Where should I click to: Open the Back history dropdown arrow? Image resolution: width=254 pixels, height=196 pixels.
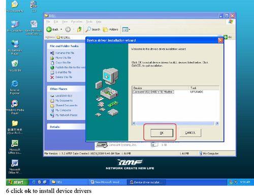click(x=61, y=29)
